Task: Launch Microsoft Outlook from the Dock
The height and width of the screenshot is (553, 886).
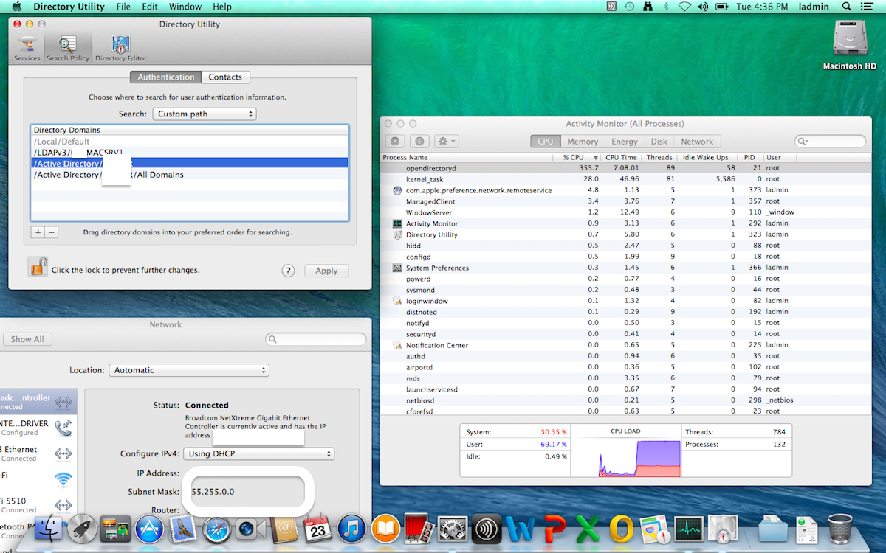Action: tap(622, 529)
